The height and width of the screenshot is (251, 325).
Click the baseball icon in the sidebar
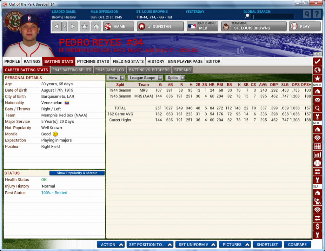pyautogui.click(x=317, y=163)
